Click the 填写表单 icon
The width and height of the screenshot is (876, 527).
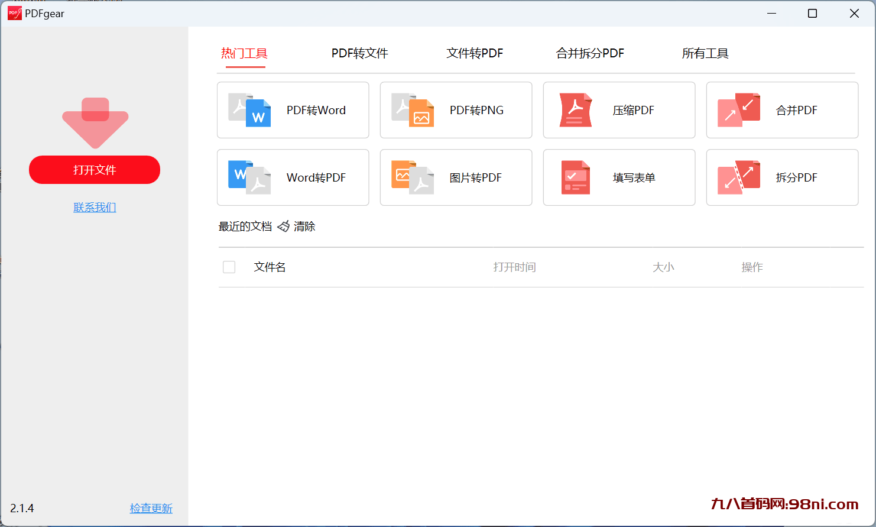click(x=576, y=177)
